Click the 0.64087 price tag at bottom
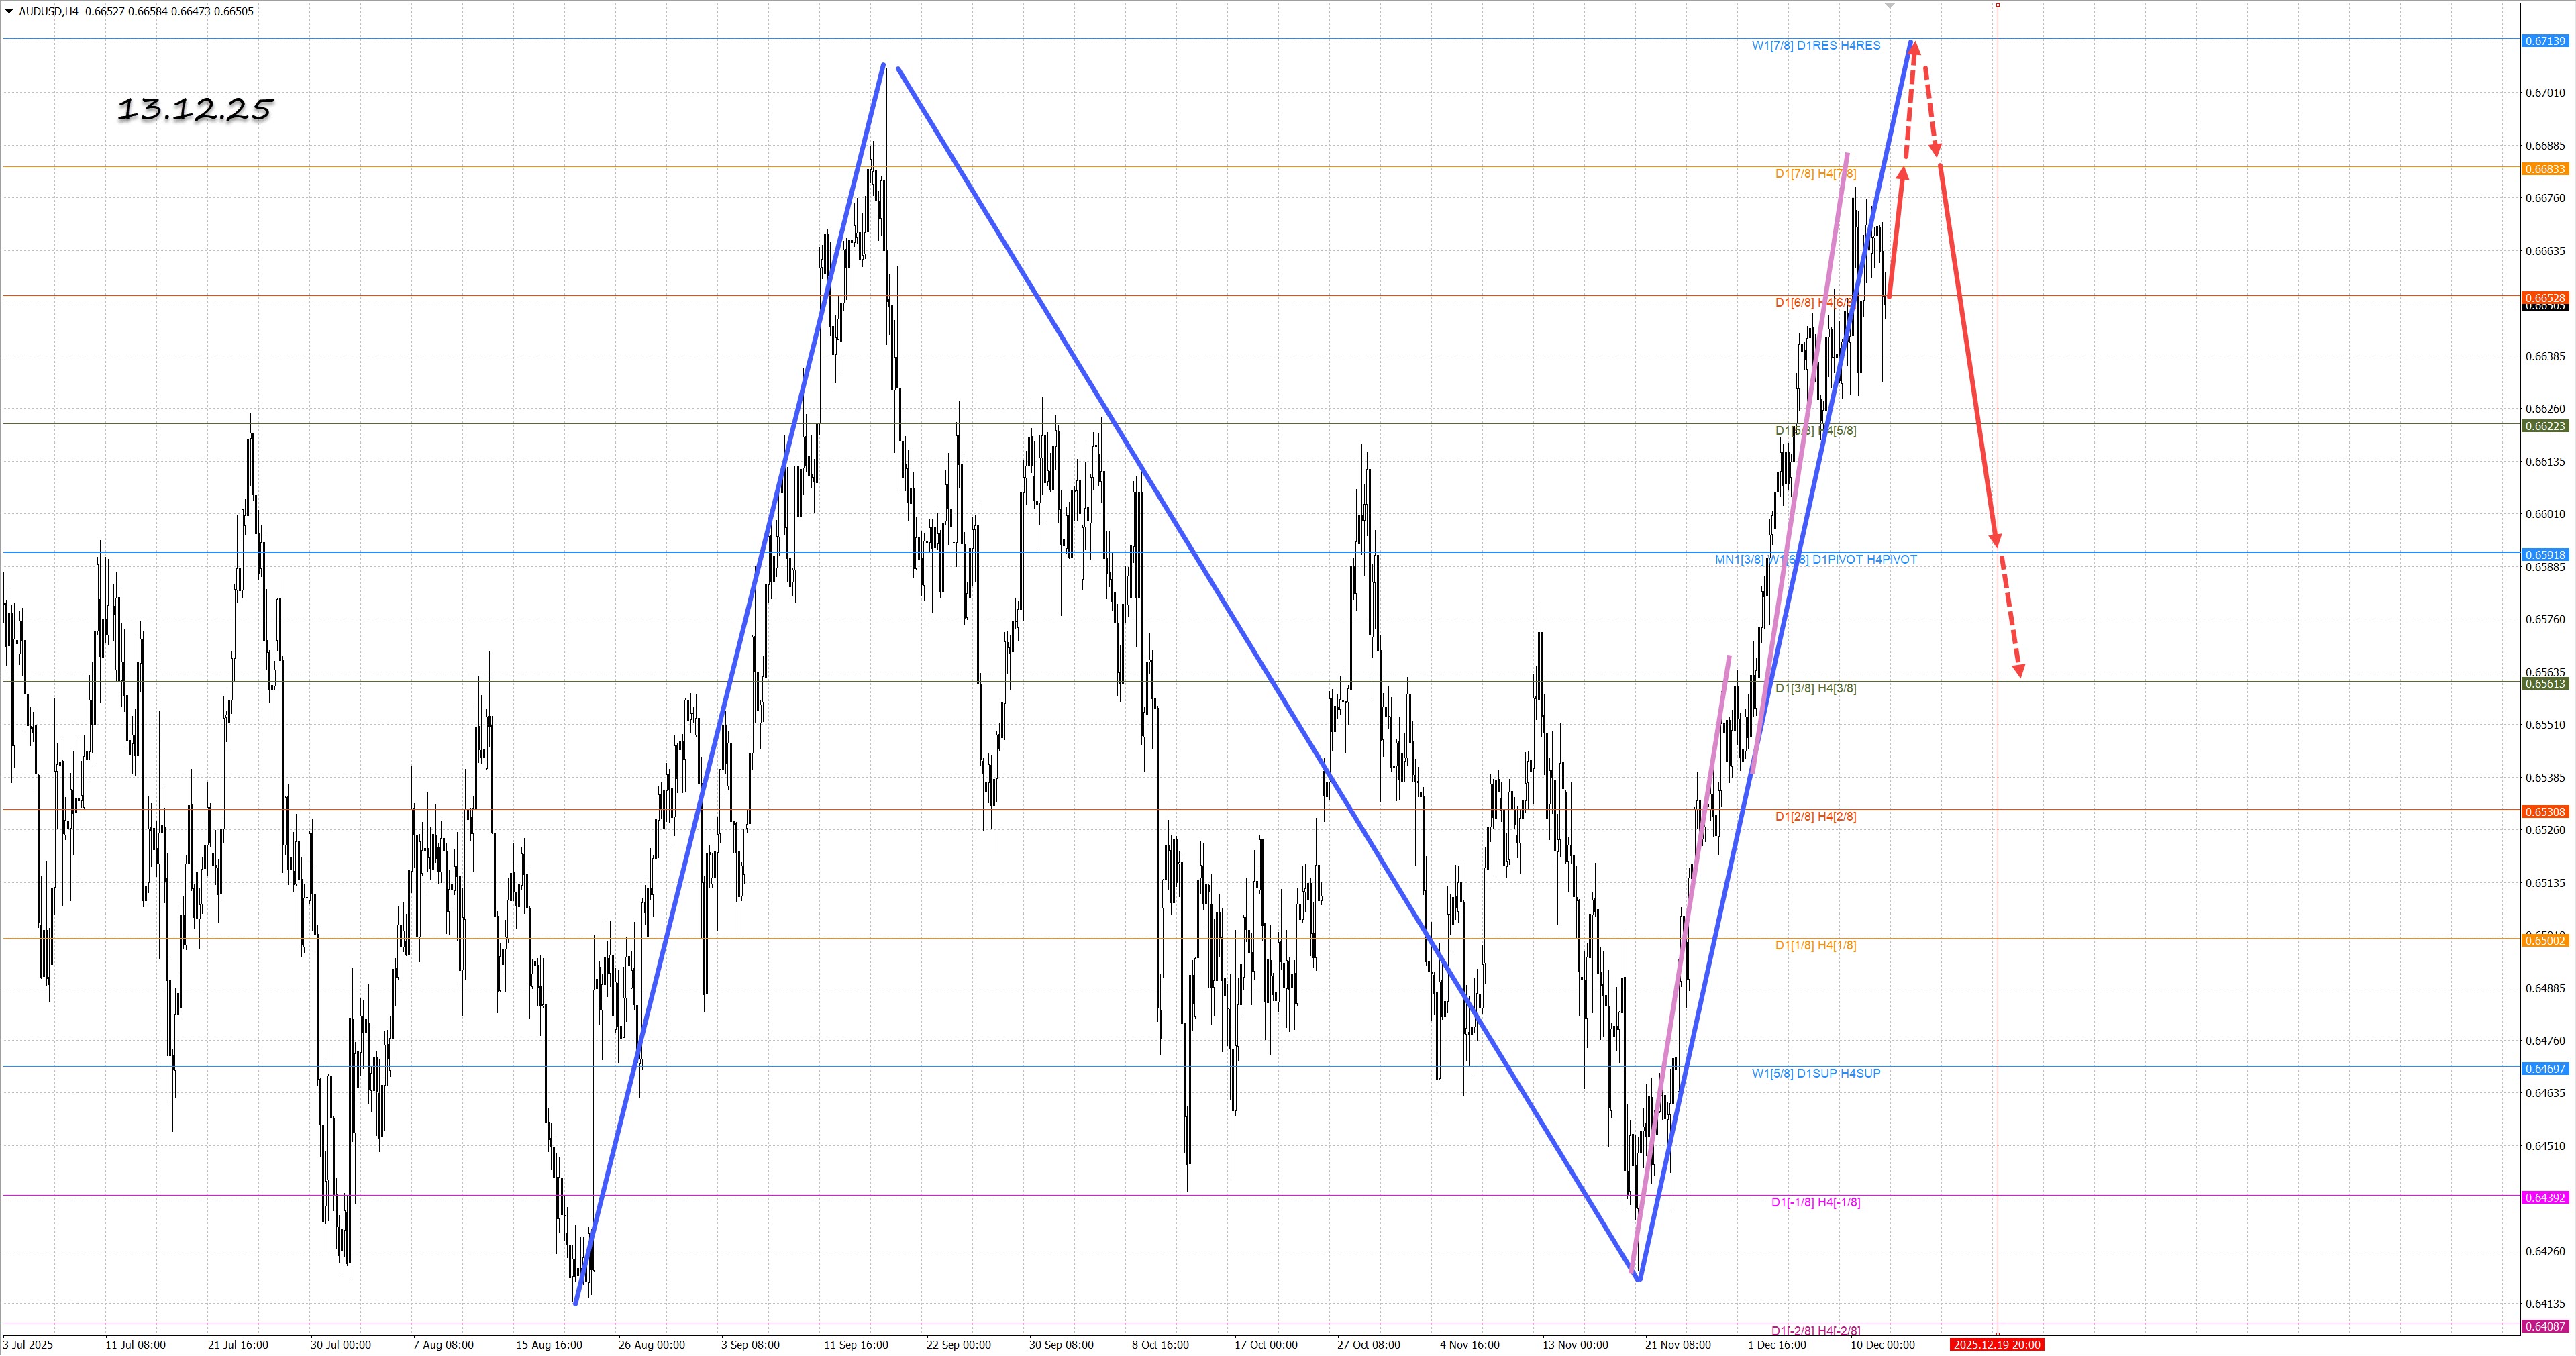Image resolution: width=2576 pixels, height=1356 pixels. pos(2544,1326)
